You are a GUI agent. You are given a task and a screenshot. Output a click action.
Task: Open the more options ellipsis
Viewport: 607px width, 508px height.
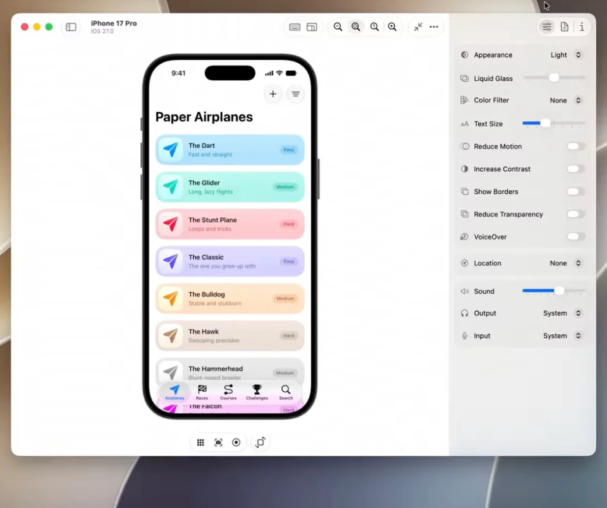pyautogui.click(x=434, y=27)
